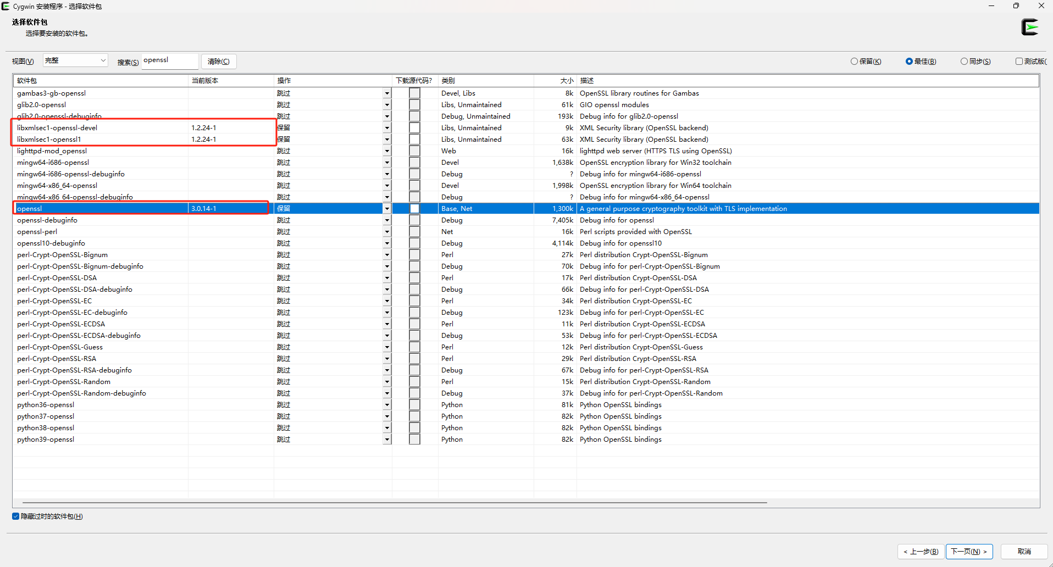Select the 最佳(B) radio button
Image resolution: width=1053 pixels, height=567 pixels.
click(x=909, y=62)
